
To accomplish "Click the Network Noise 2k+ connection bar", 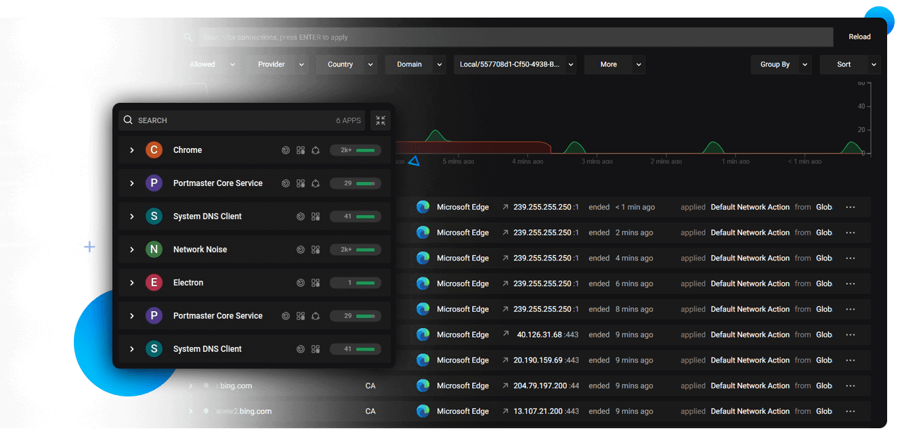I will click(x=356, y=250).
